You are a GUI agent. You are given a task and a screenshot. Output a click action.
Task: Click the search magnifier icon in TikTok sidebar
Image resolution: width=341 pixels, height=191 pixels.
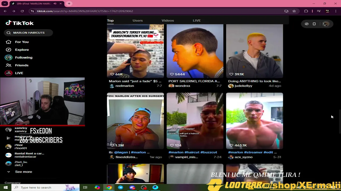click(x=9, y=33)
